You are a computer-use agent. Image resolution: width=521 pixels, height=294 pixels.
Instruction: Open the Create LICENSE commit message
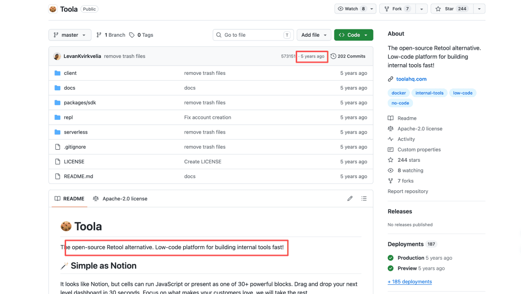coord(203,162)
